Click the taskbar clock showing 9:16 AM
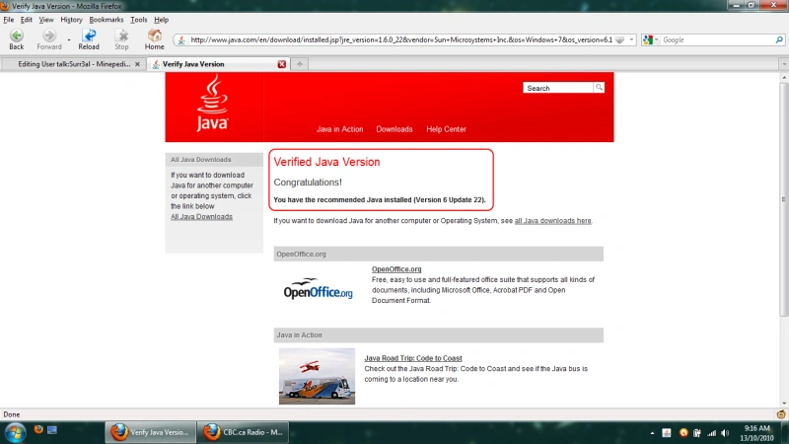The height and width of the screenshot is (444, 789). coord(756,433)
